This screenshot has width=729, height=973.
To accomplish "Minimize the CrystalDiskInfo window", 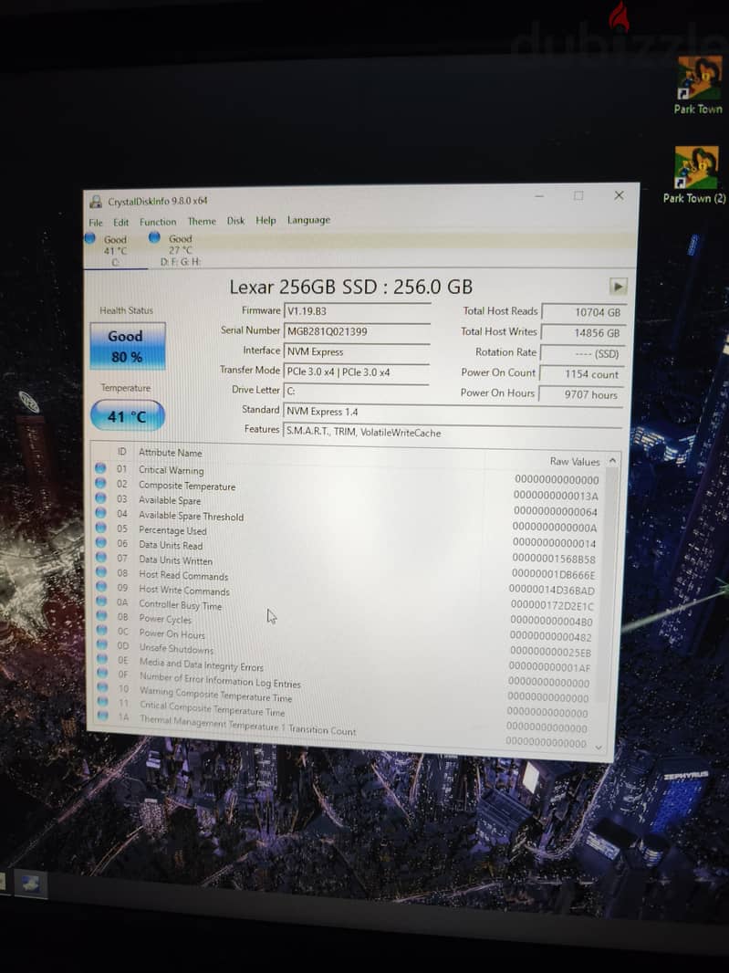I will 539,196.
